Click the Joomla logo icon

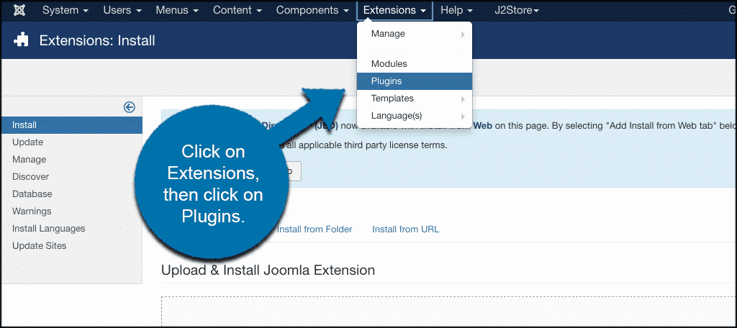(x=19, y=10)
